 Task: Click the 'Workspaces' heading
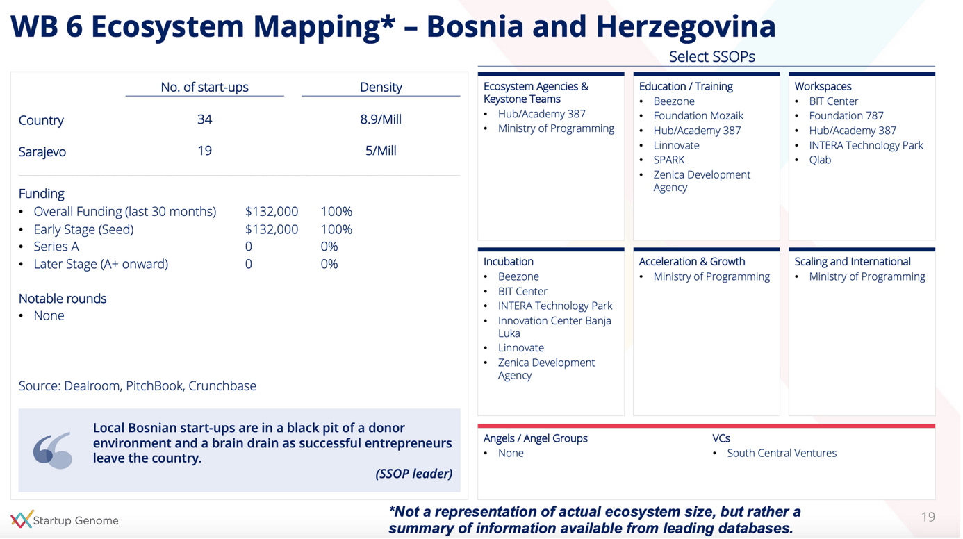point(823,87)
